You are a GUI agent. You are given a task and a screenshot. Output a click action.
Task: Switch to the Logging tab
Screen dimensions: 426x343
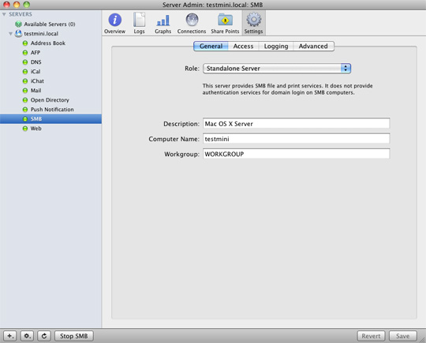(276, 47)
